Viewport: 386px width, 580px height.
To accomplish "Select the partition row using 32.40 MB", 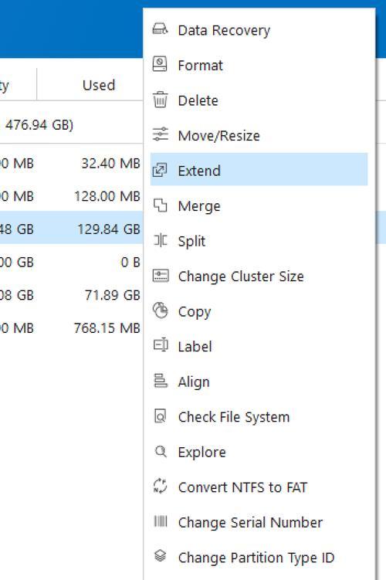I will point(71,163).
